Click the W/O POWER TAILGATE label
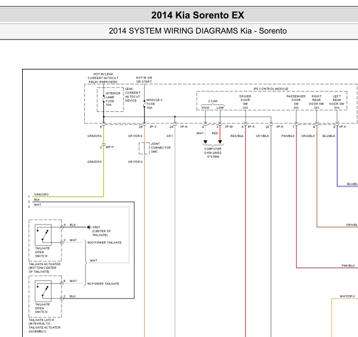 point(105,242)
